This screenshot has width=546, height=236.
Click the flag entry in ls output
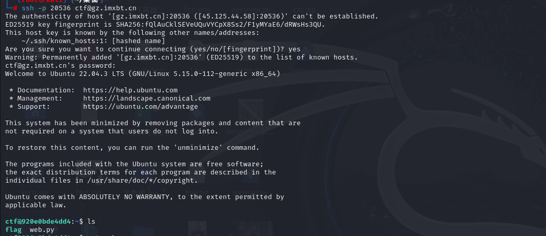pos(13,229)
